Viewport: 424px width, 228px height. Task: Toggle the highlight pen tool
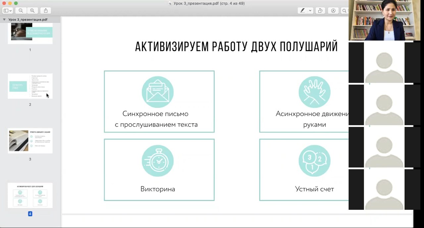point(302,11)
